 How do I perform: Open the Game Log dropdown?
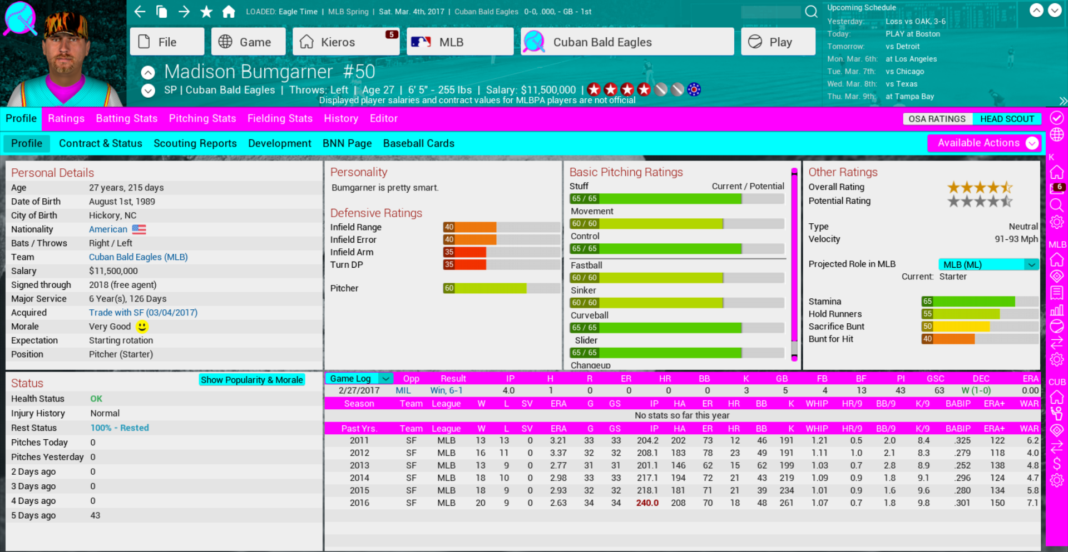coord(359,379)
